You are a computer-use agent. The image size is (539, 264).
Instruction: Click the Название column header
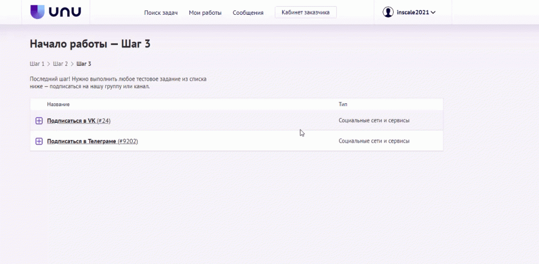[58, 104]
